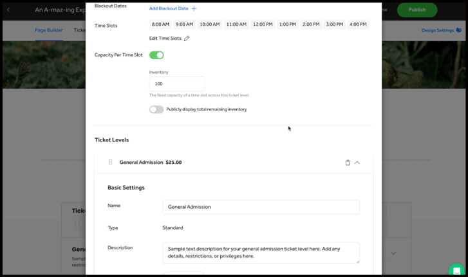Open the green chat widget icon
The width and height of the screenshot is (468, 277).
[x=456, y=270]
